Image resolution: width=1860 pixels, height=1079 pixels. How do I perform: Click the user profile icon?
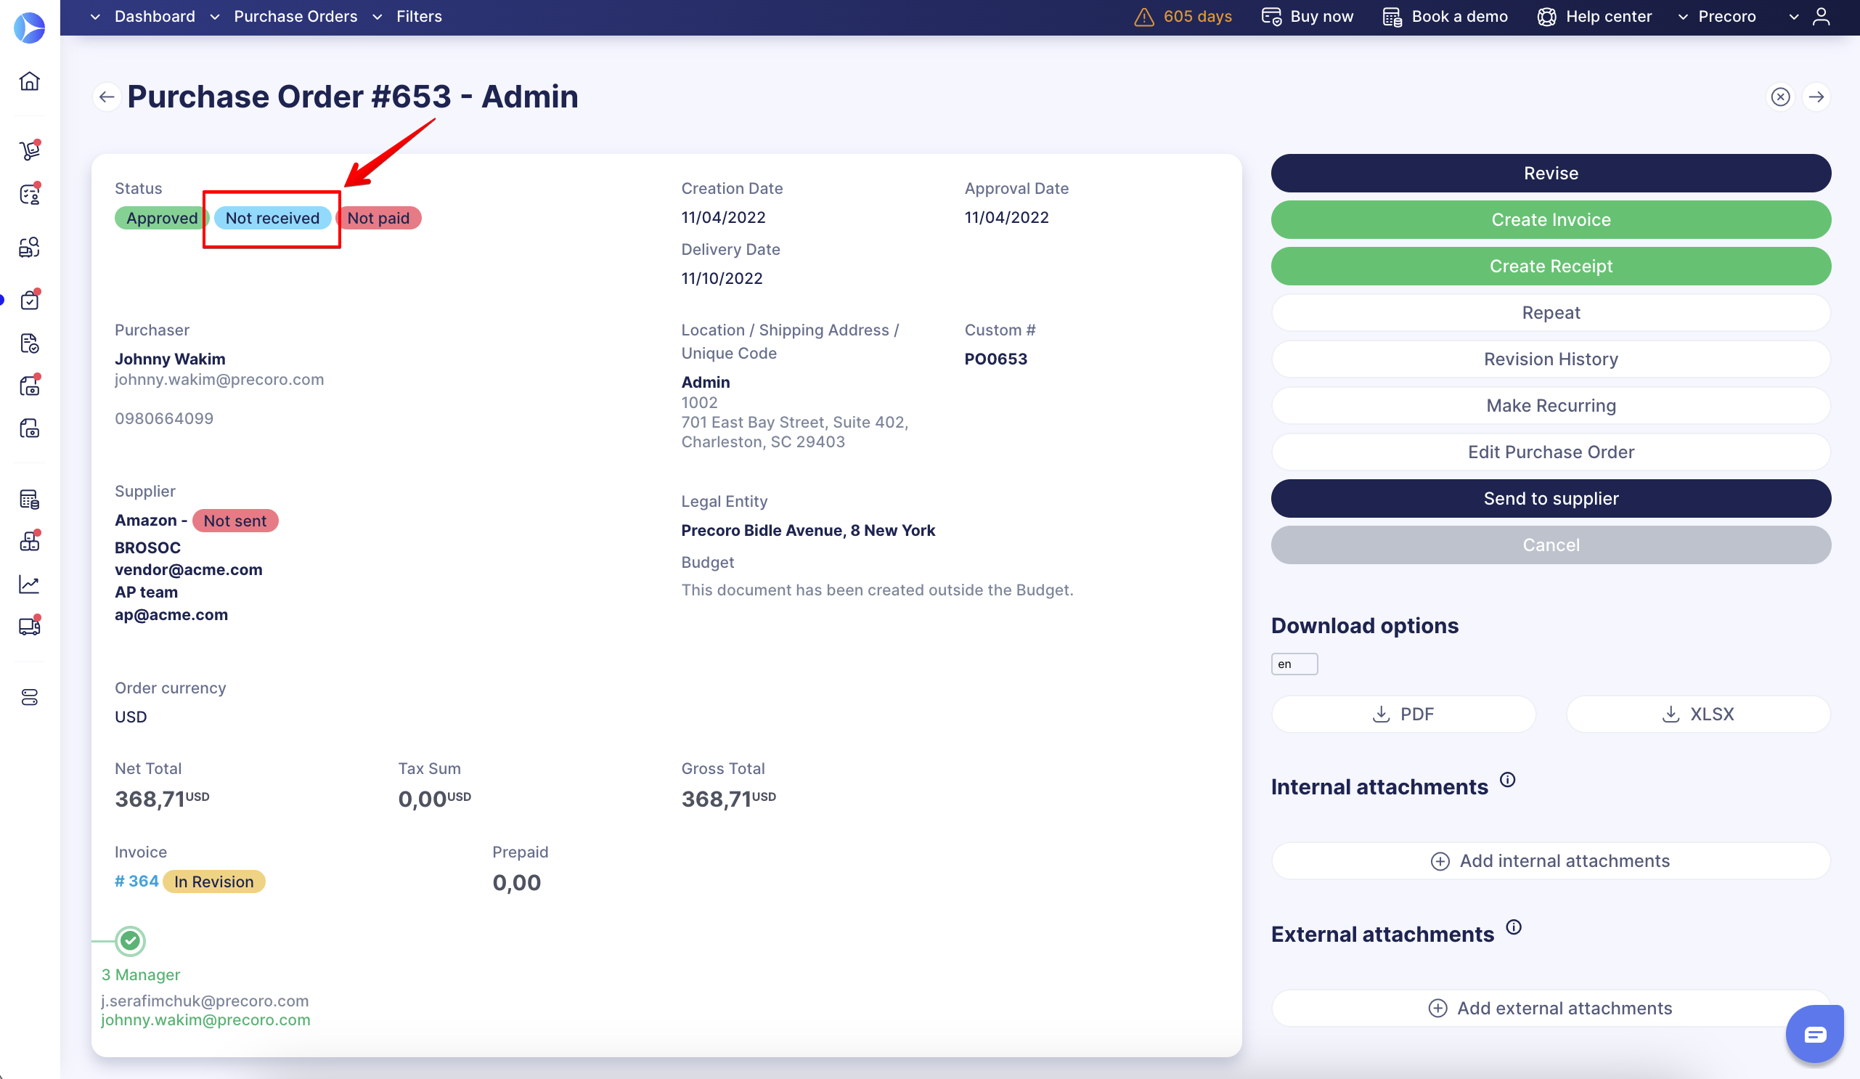coord(1821,16)
